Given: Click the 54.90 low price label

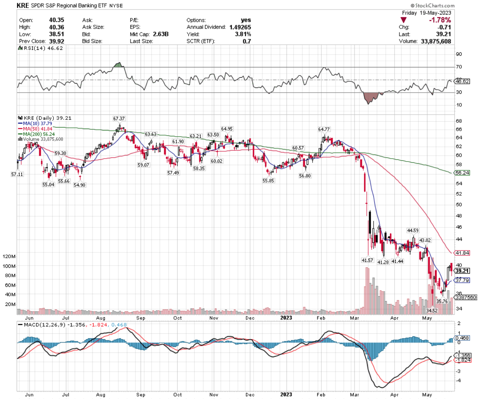Looking at the screenshot, I should (x=79, y=185).
